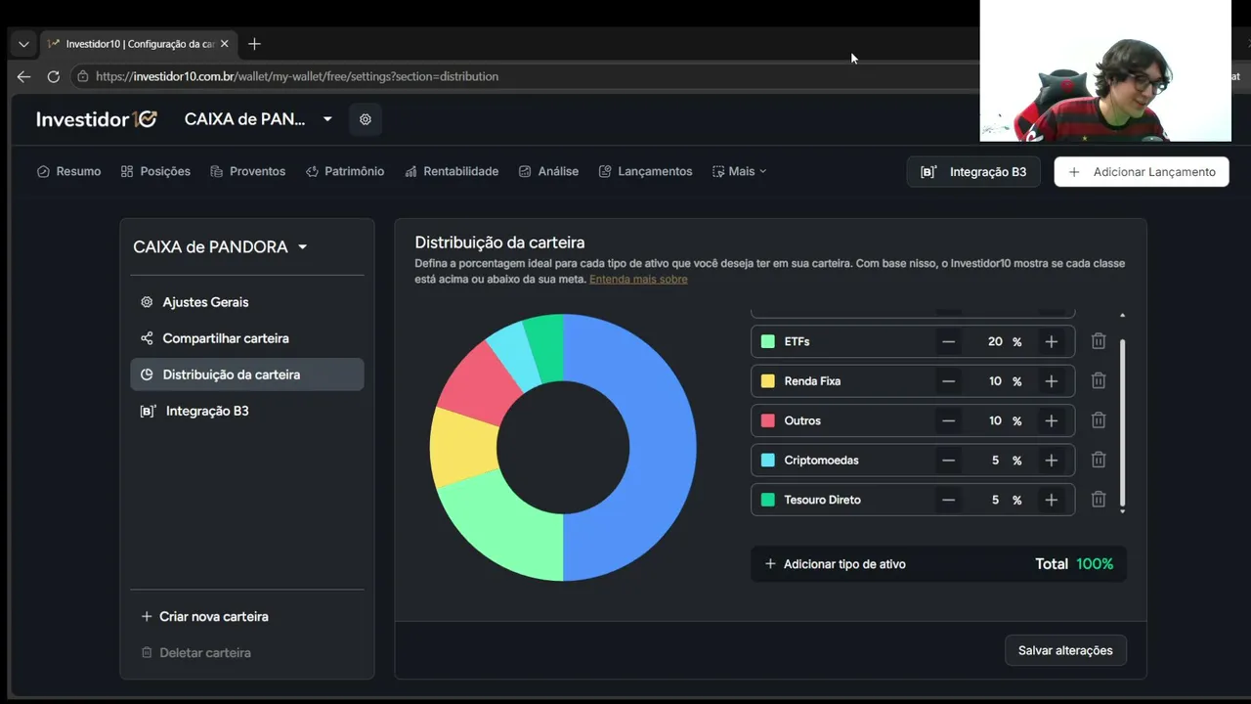Click Criar nova carteira
1251x704 pixels.
coord(204,617)
